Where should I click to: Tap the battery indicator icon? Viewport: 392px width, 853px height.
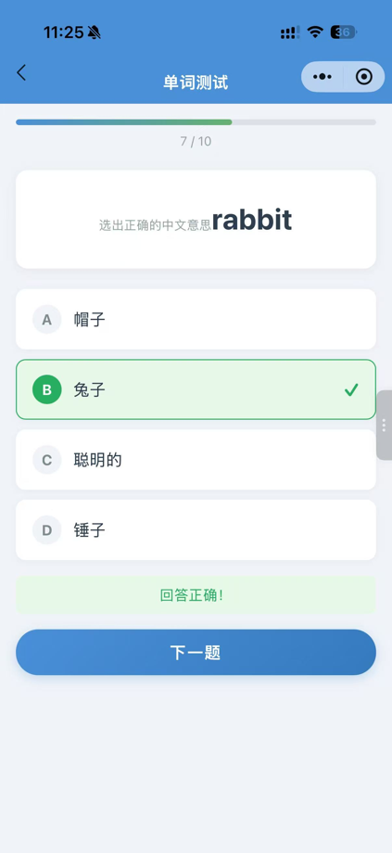[344, 32]
